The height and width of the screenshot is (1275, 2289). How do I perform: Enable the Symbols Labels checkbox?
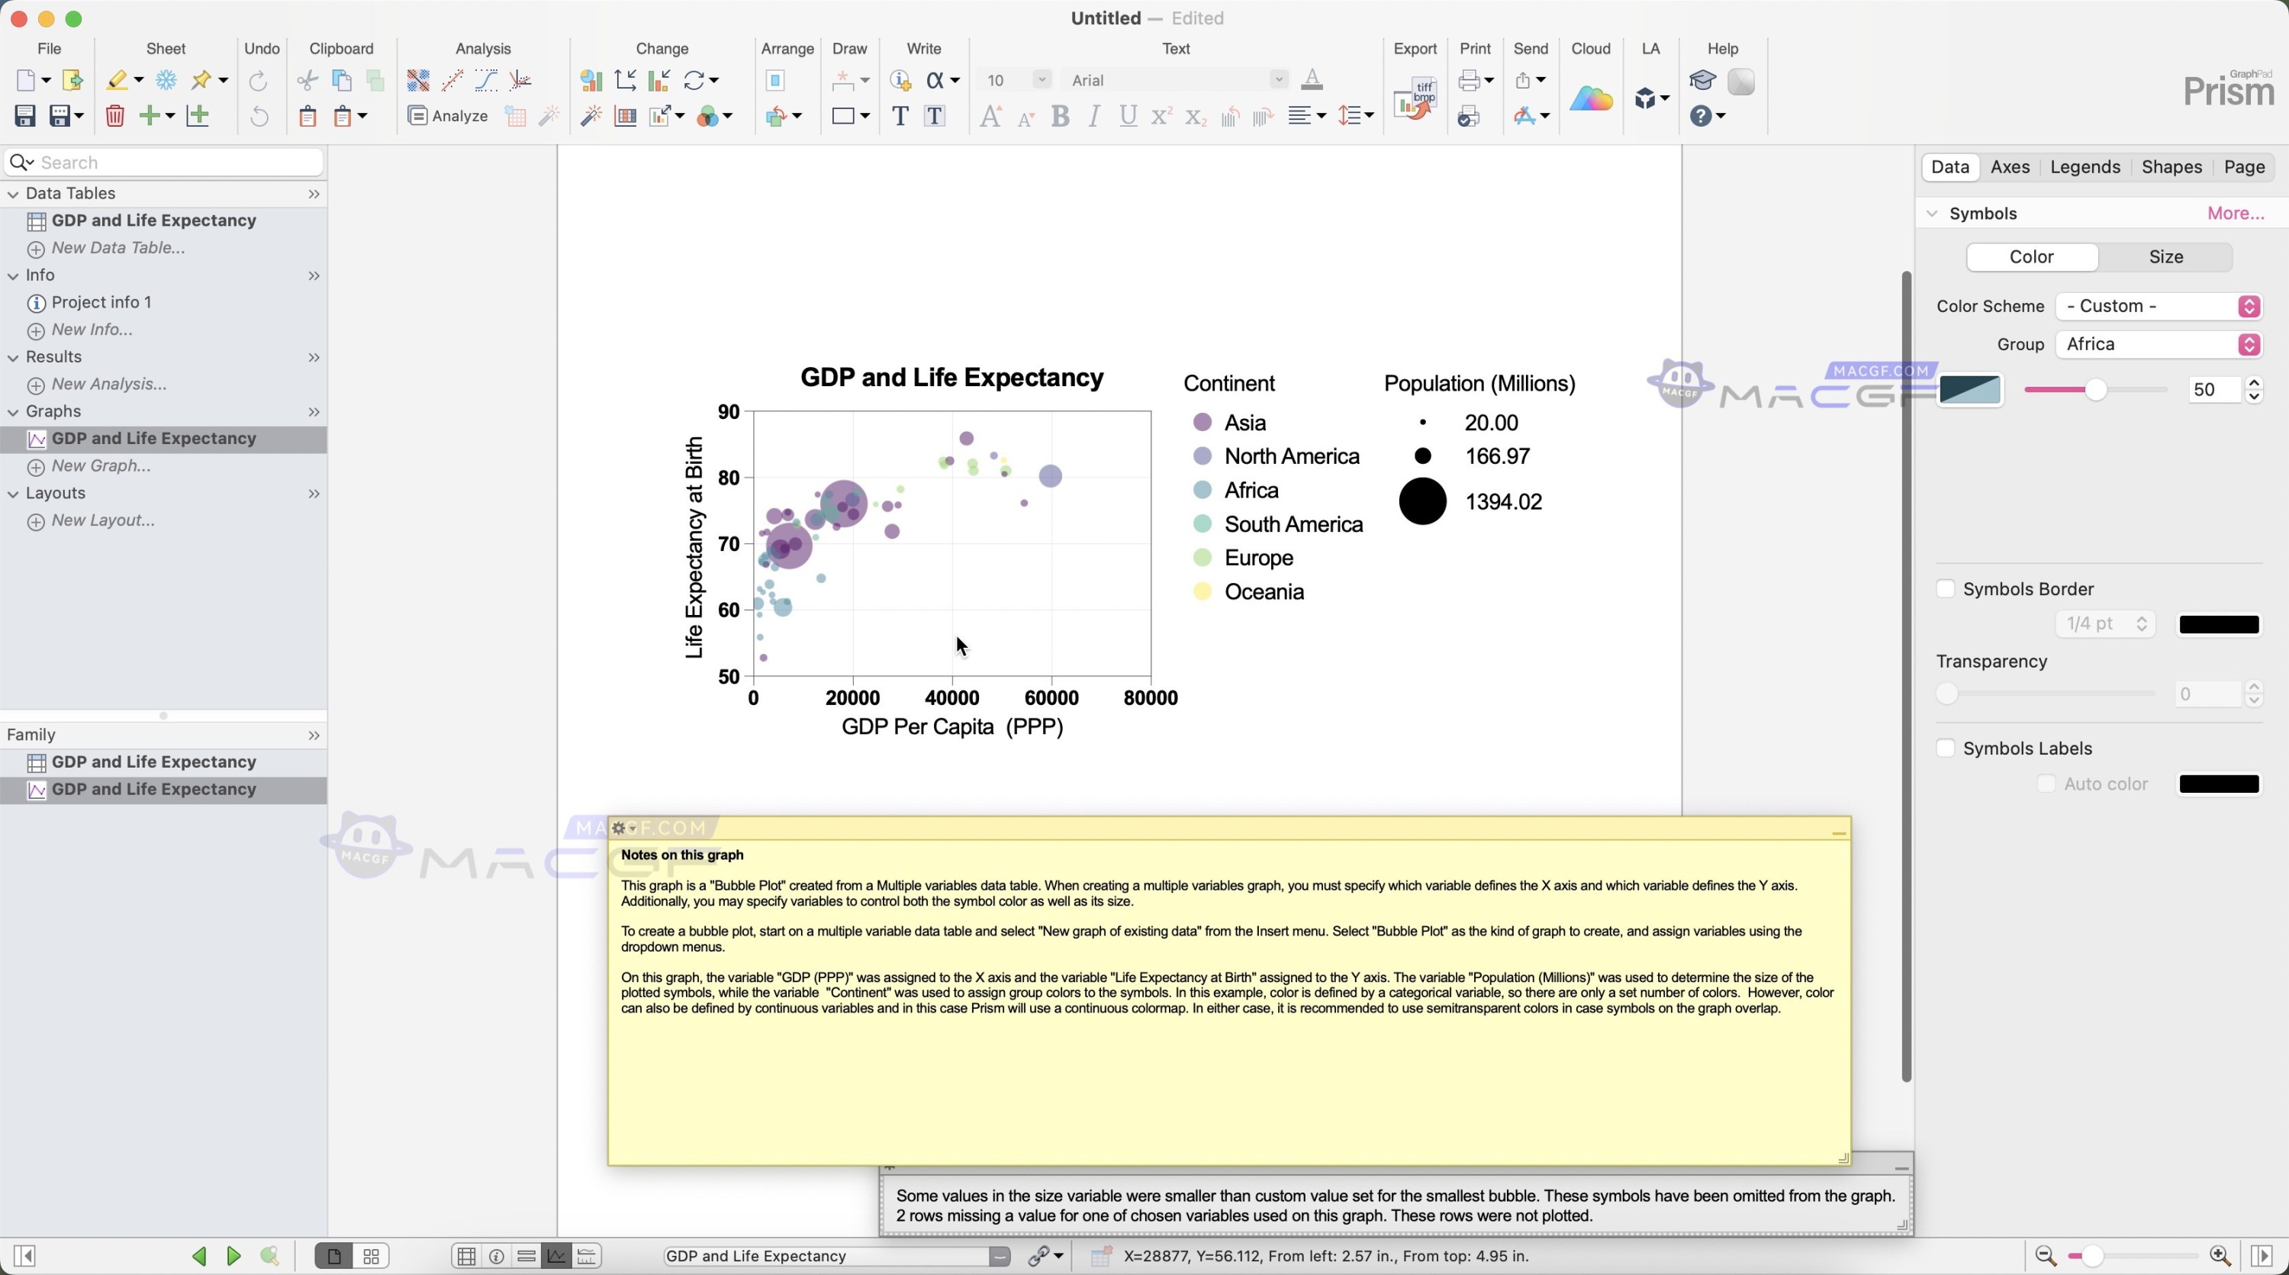pos(1945,748)
